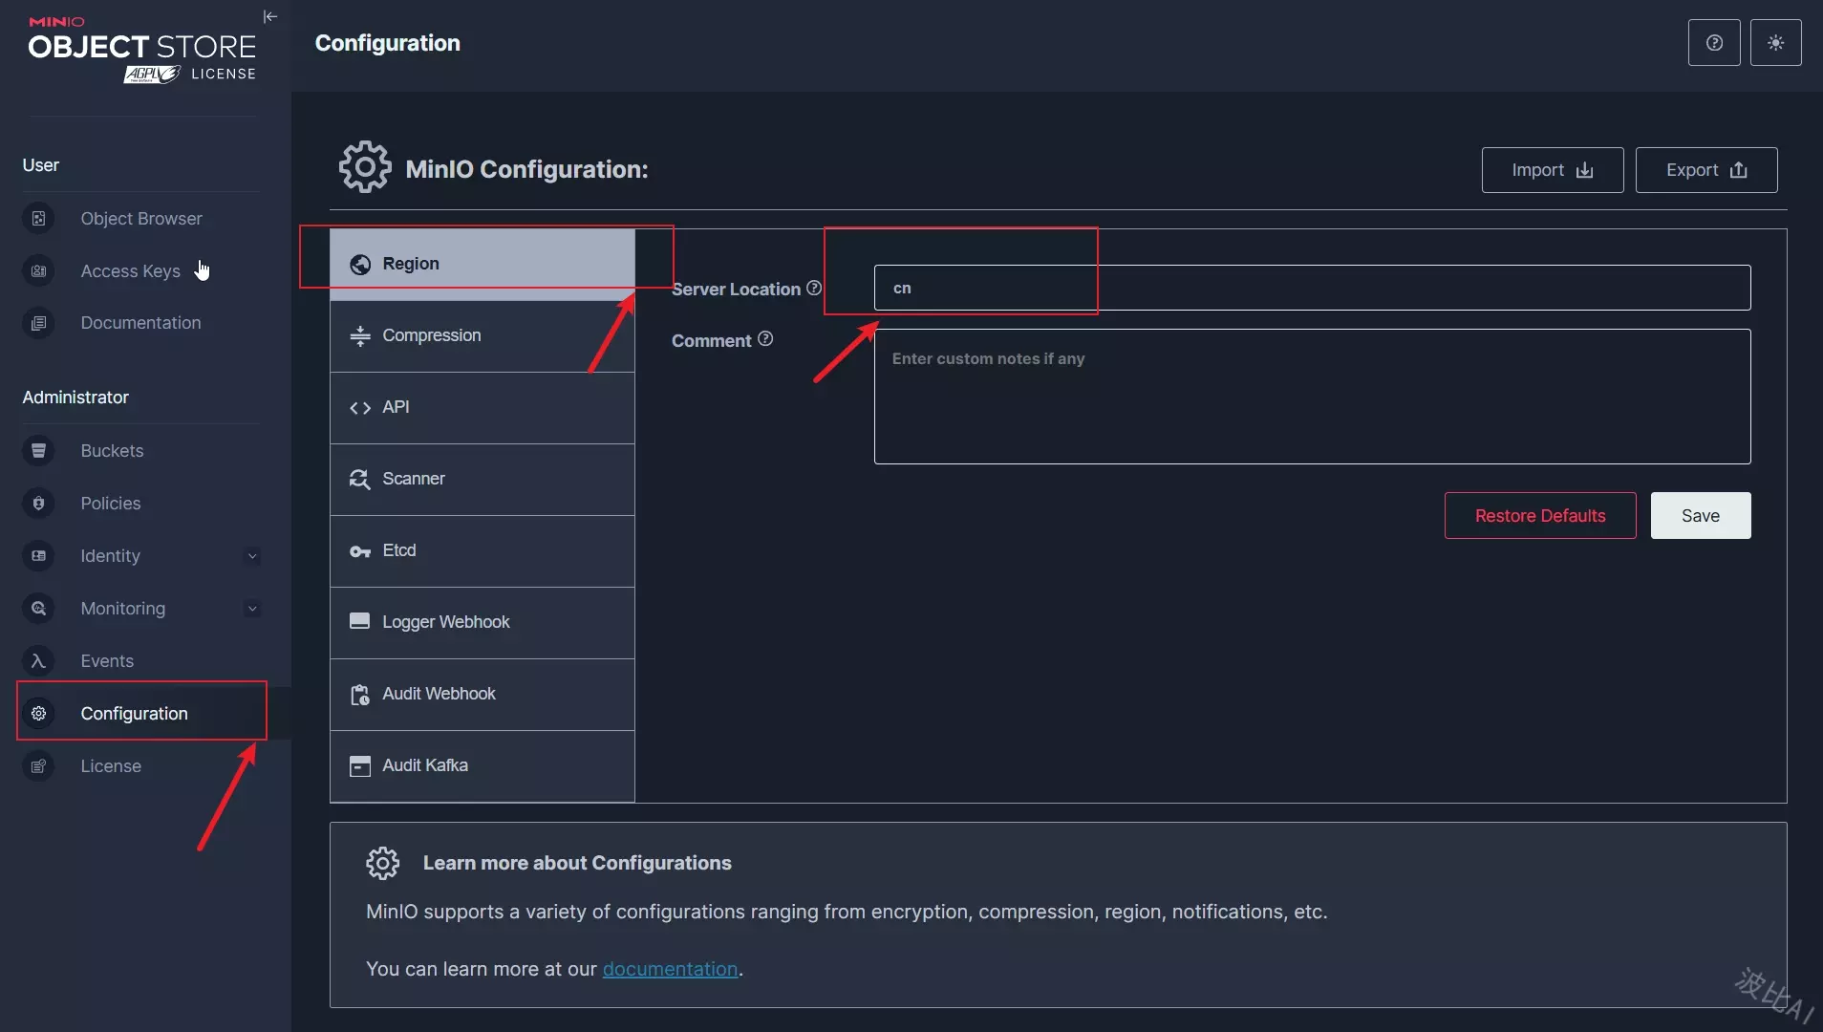The height and width of the screenshot is (1032, 1823).
Task: Select the Audit Kafka configuration tab
Action: [x=483, y=766]
